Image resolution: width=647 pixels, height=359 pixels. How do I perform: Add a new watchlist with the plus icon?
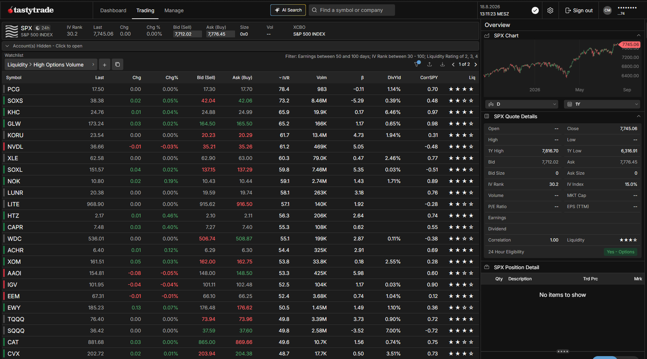click(x=105, y=65)
